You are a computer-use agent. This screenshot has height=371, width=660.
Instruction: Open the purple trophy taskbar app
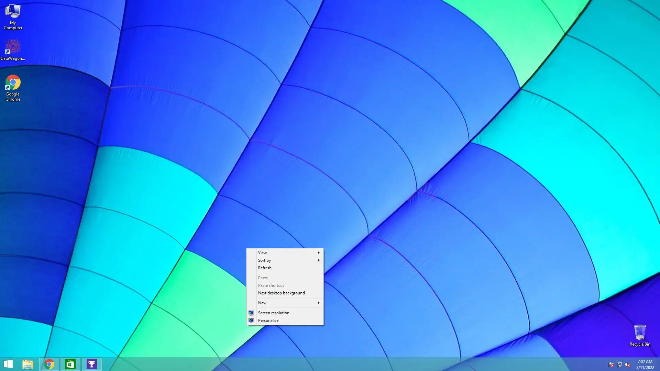click(92, 364)
